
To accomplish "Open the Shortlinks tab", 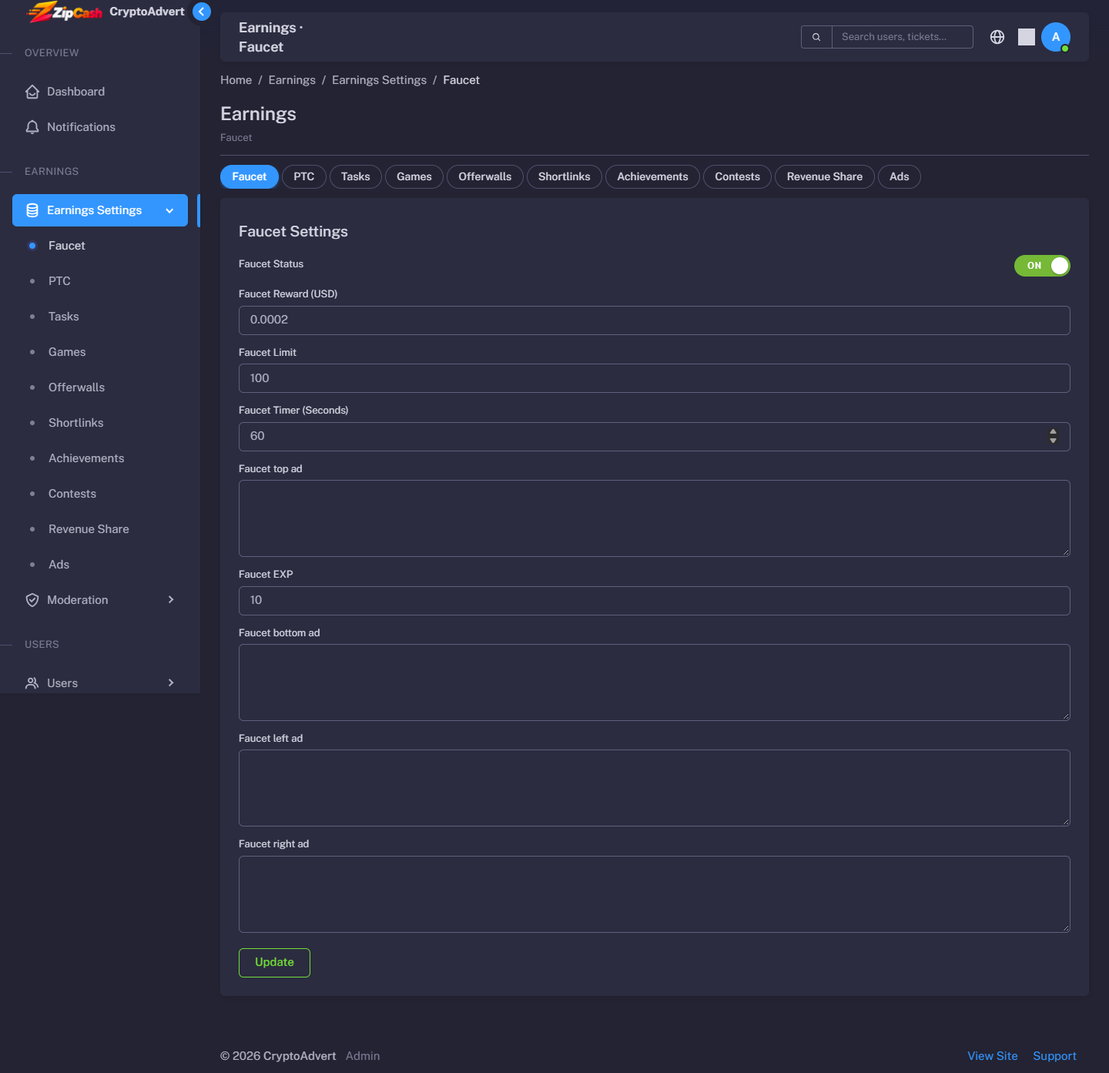I will pyautogui.click(x=565, y=177).
